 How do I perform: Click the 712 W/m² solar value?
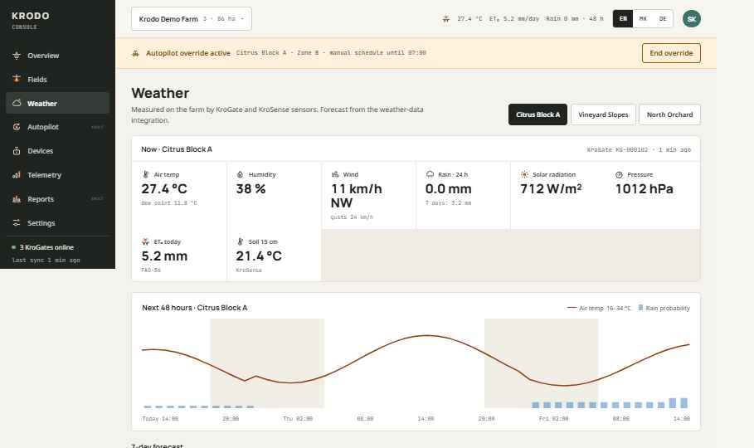pyautogui.click(x=551, y=188)
